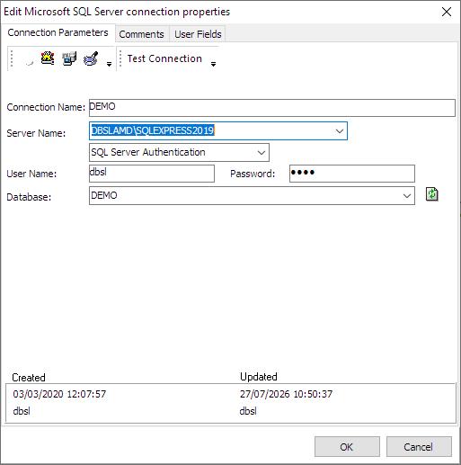Viewport: 461px width, 465px height.
Task: Open the icon toolbar overflow options arrow
Action: pyautogui.click(x=109, y=64)
